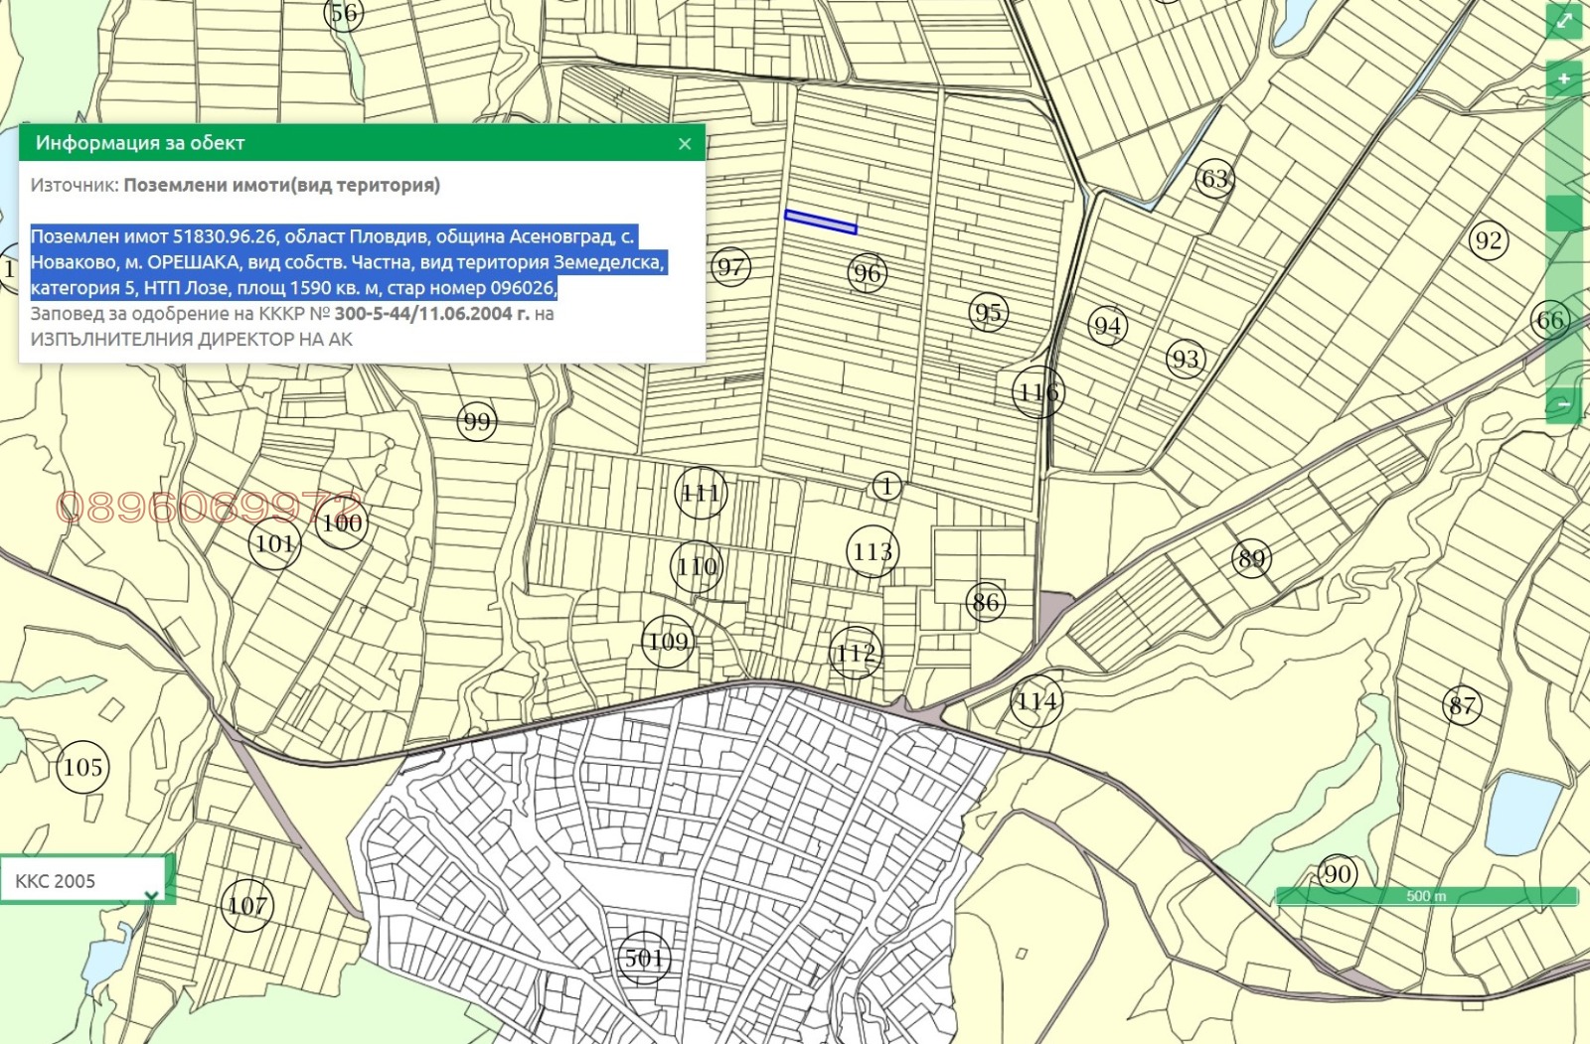Click the selected parcel description text in popup
Viewport: 1590px width, 1044px height.
tap(347, 262)
